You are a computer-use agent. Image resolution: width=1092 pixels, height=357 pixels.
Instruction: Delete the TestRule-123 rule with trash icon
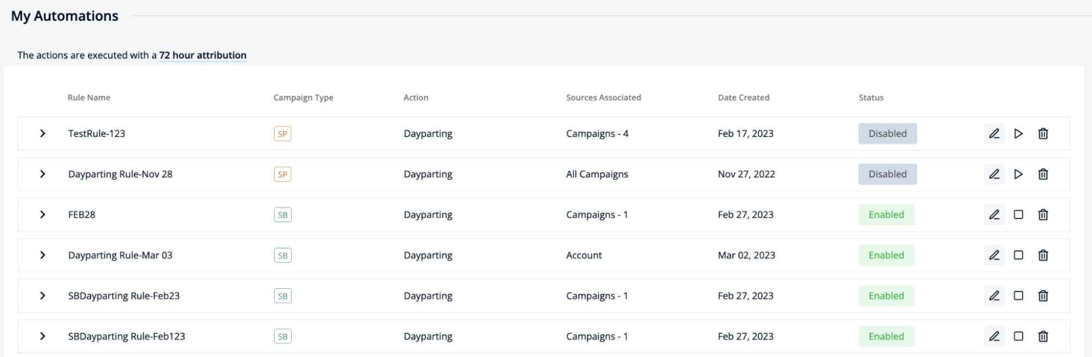(1043, 134)
